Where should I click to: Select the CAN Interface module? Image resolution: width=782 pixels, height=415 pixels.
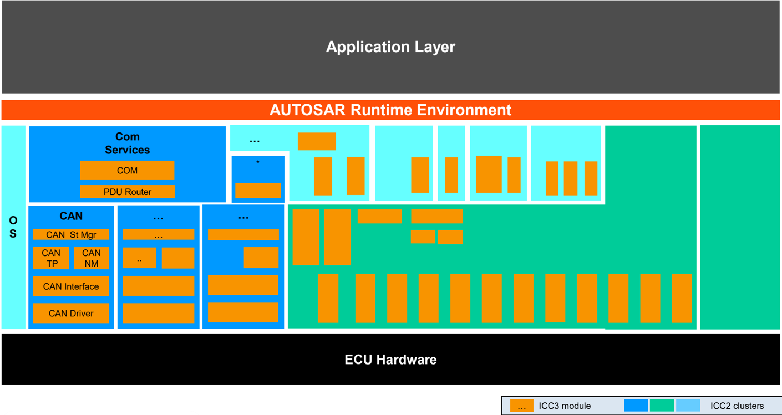71,286
